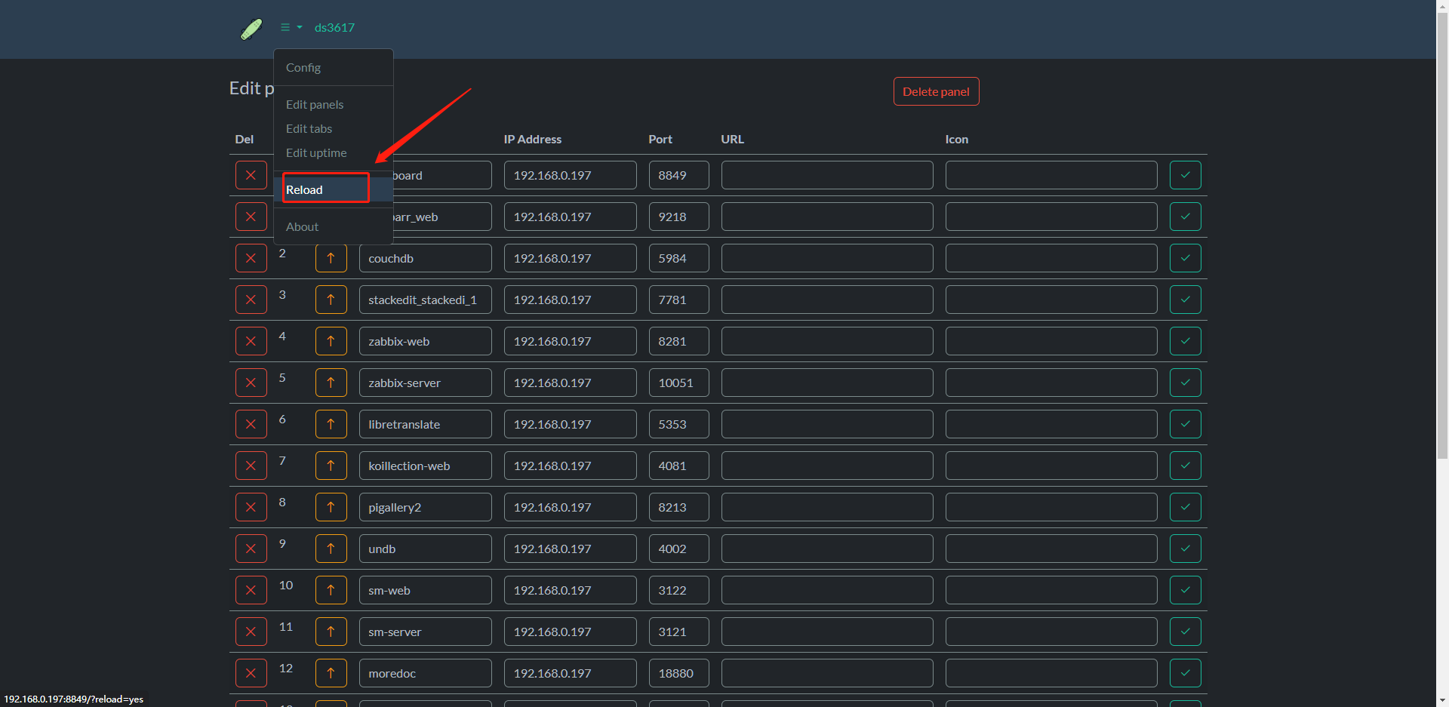Move zabbix-server up one position
This screenshot has width=1449, height=707.
331,383
